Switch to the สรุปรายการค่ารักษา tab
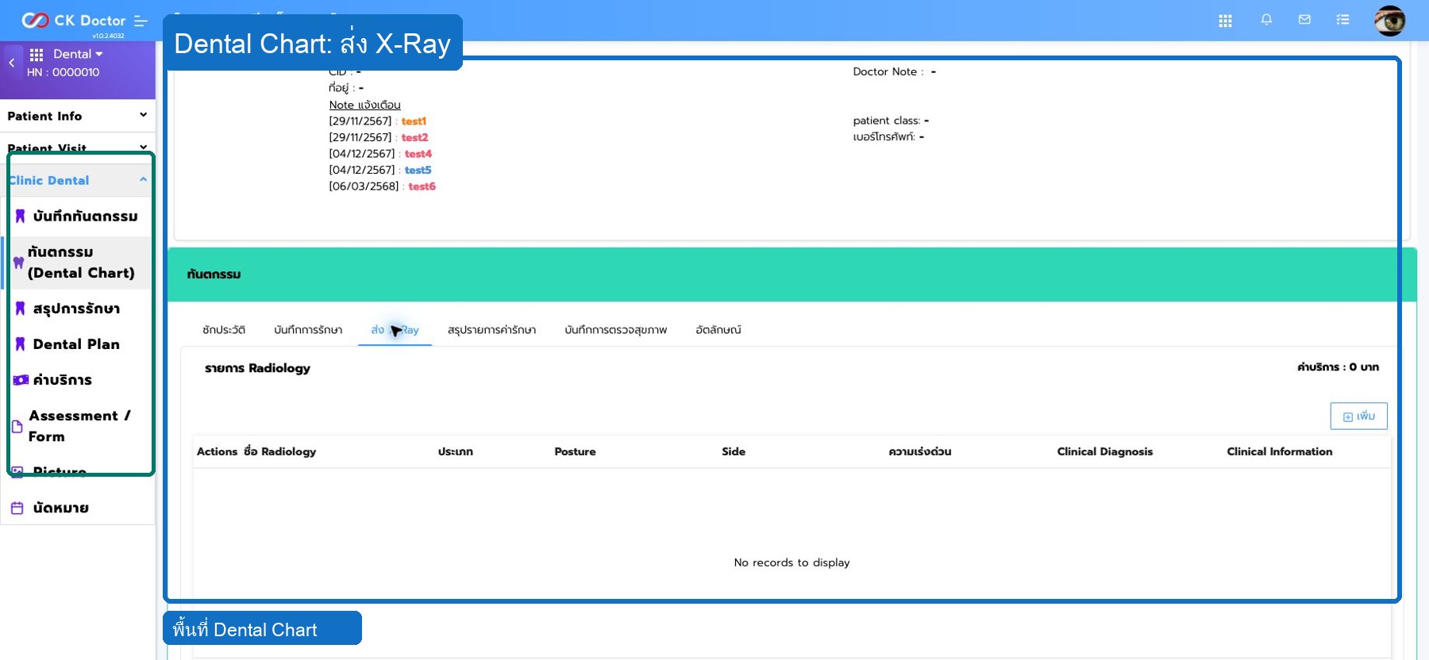 tap(491, 330)
